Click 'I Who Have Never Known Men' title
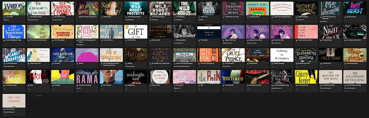Image resolution: width=369 pixels, height=118 pixels. [38, 40]
